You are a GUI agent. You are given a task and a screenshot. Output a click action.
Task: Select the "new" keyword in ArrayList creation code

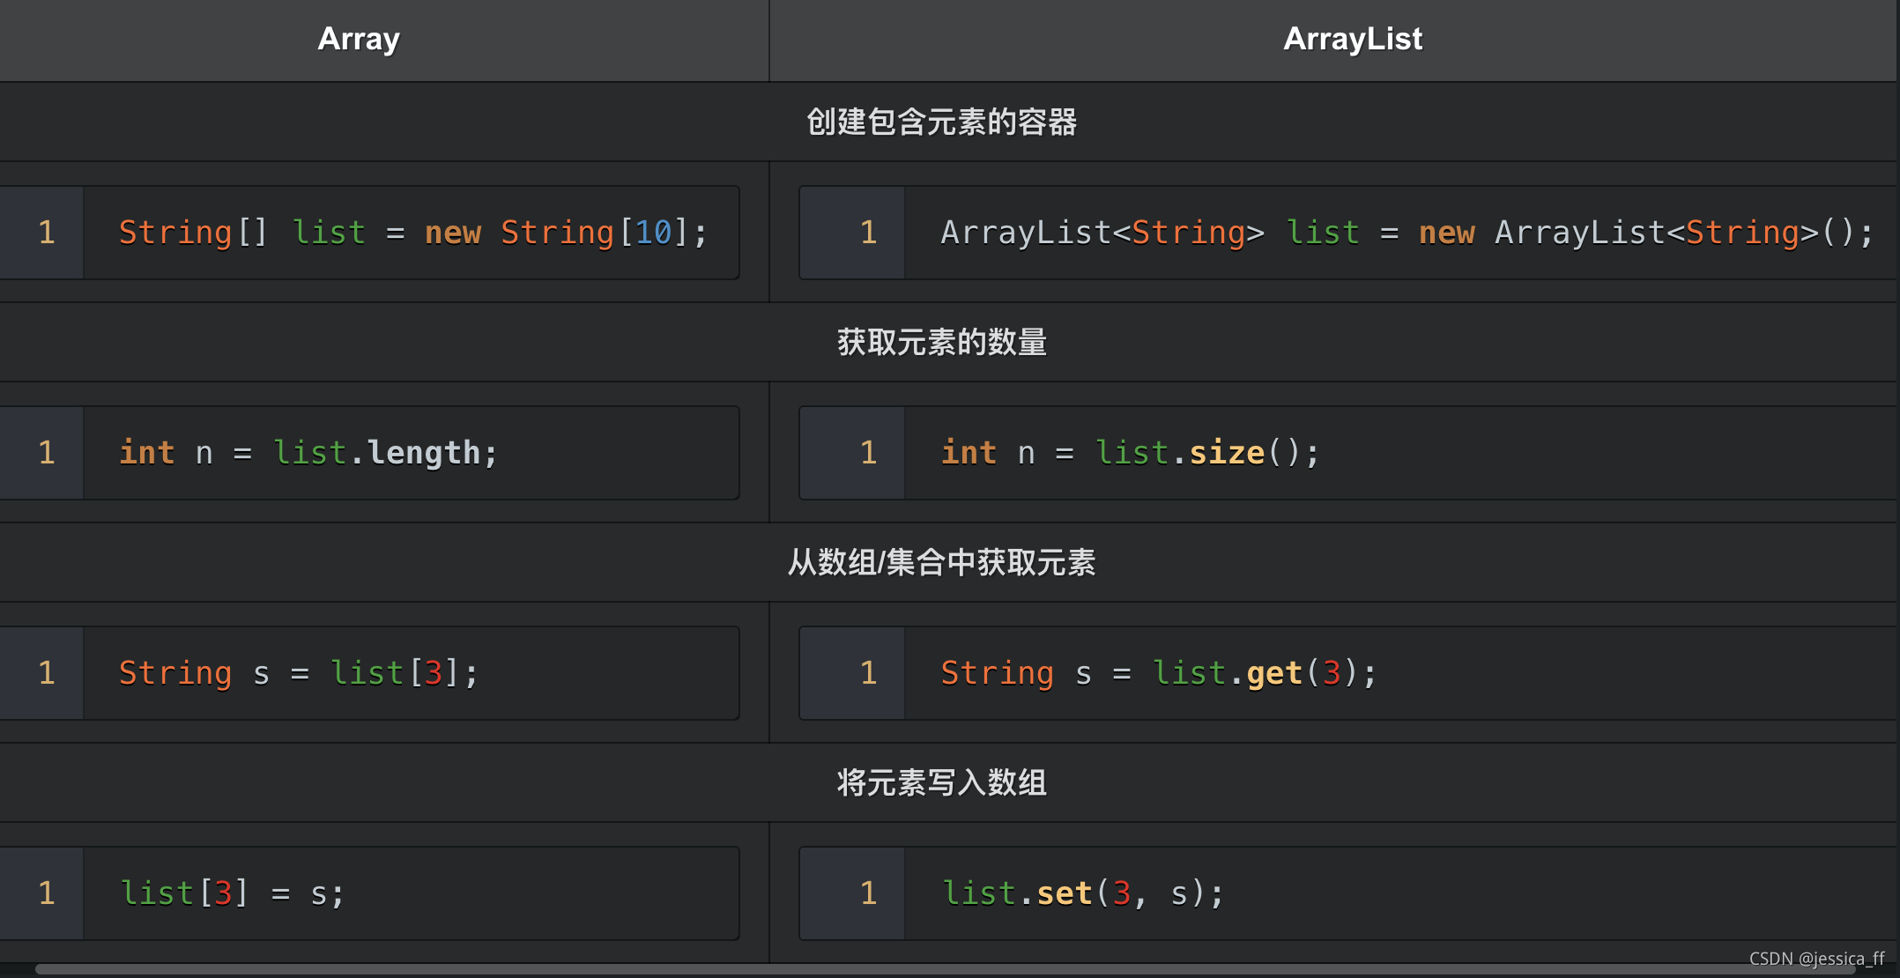tap(1446, 232)
